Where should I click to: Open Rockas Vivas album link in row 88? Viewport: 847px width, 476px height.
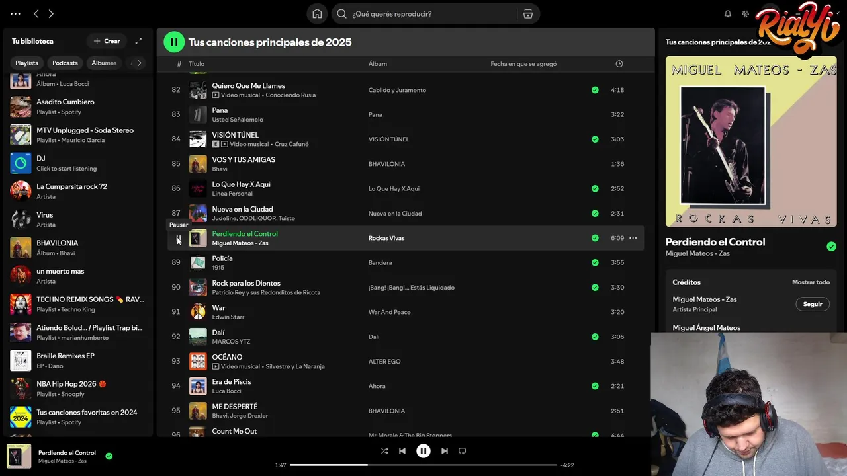click(x=386, y=238)
